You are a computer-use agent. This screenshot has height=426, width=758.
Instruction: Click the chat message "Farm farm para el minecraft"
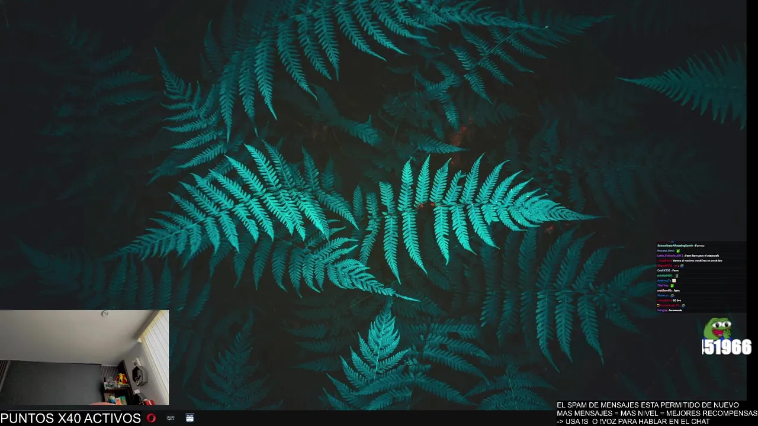702,256
